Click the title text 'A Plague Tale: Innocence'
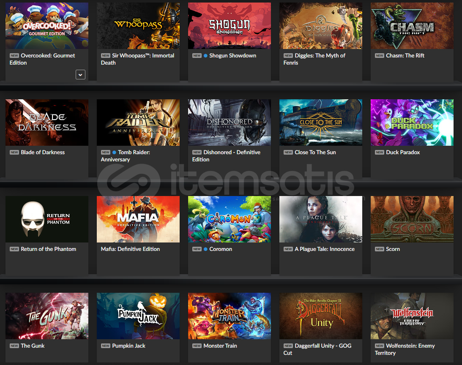 tap(325, 249)
